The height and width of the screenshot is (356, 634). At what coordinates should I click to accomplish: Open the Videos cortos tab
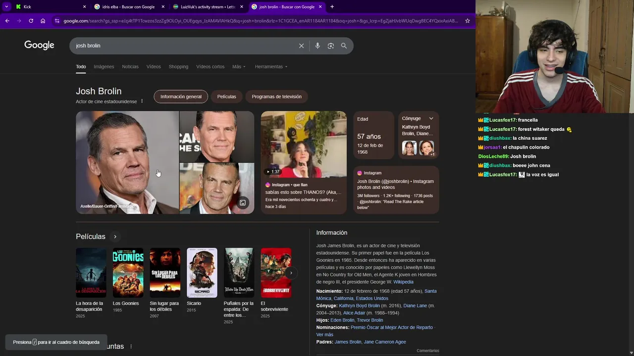210,67
